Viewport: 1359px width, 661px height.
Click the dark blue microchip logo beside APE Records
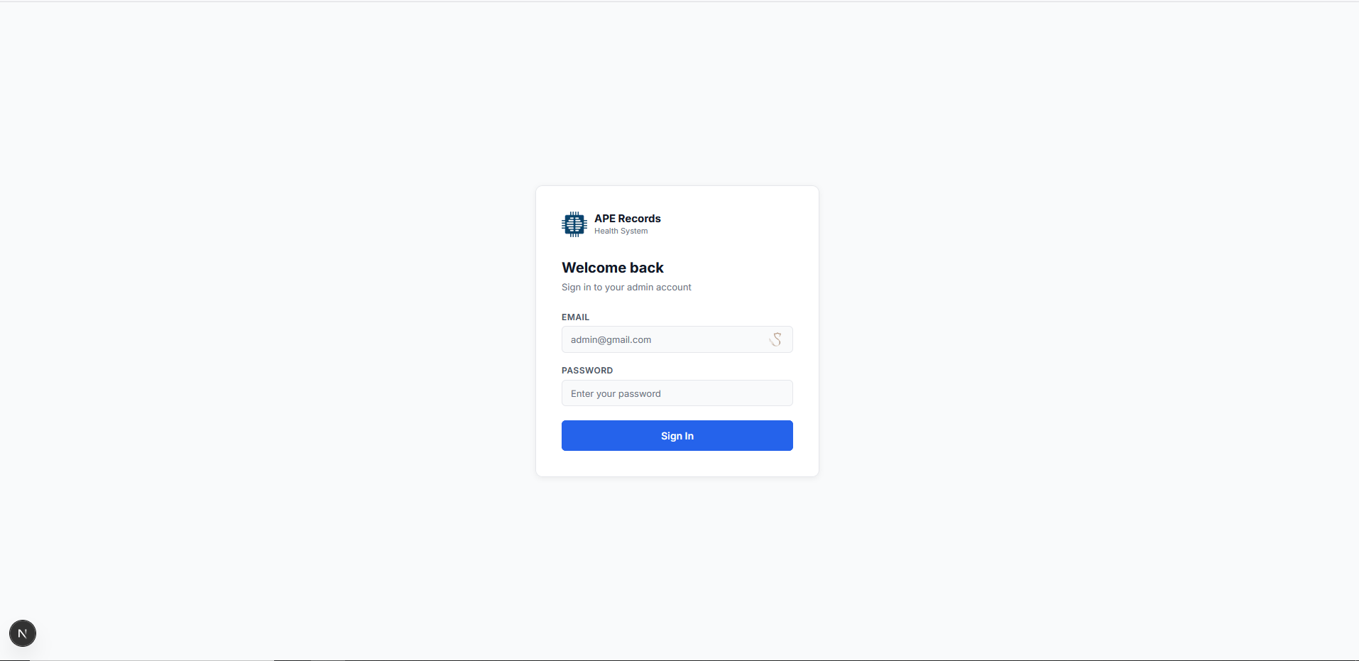tap(574, 224)
